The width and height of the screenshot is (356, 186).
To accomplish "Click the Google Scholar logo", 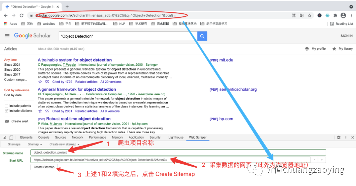I will (32, 36).
